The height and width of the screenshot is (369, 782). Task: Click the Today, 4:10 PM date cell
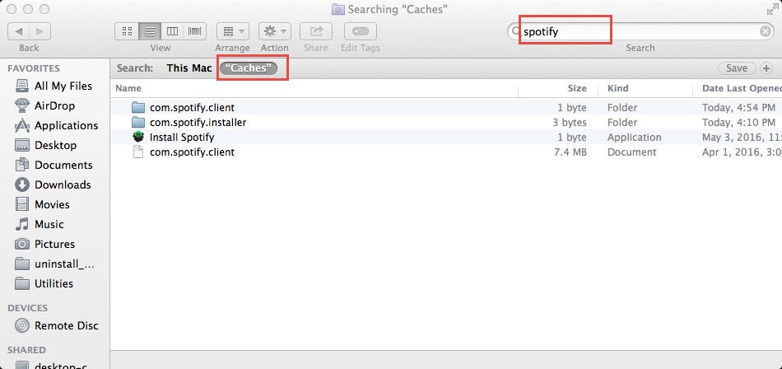[x=738, y=123]
